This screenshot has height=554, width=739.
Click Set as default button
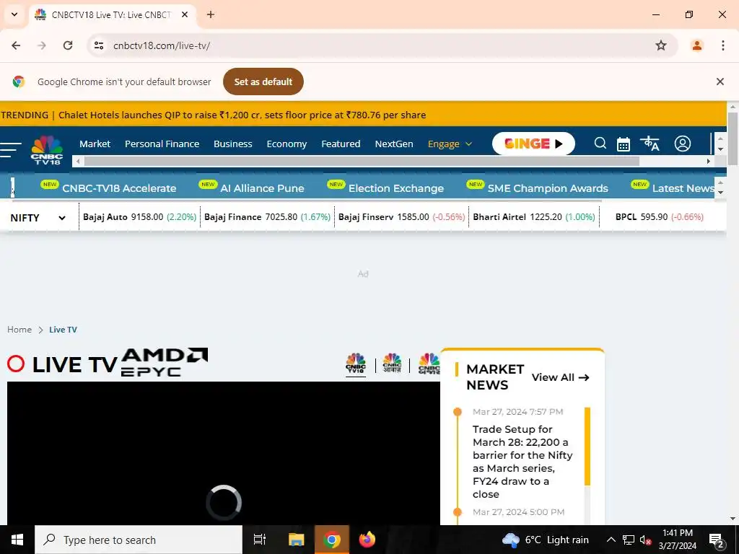pos(263,82)
